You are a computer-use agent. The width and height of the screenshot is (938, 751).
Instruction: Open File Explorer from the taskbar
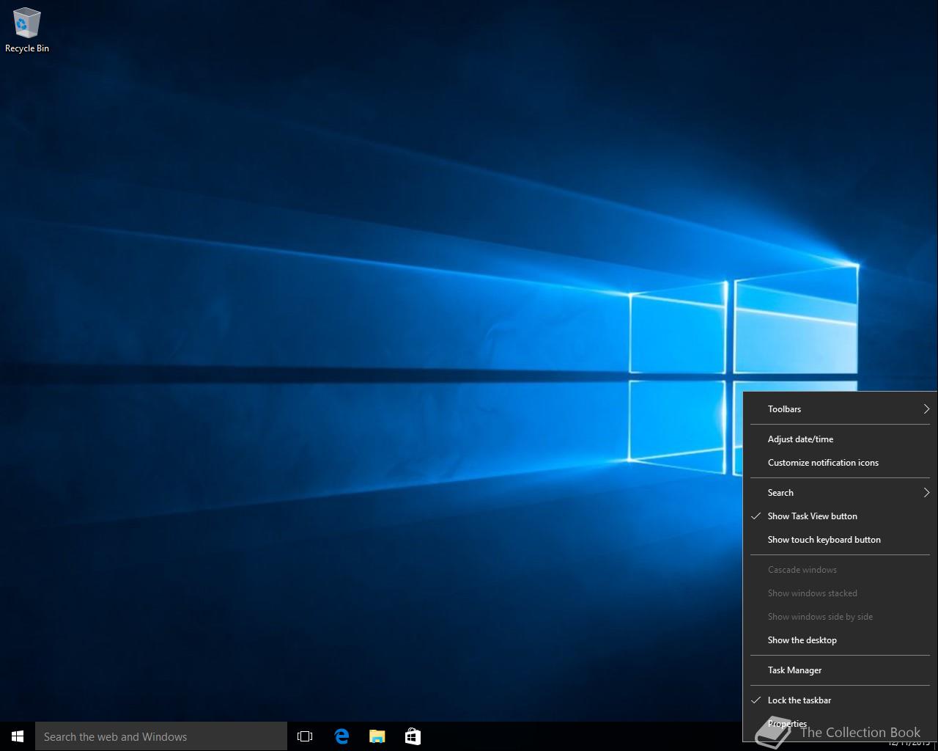click(377, 736)
